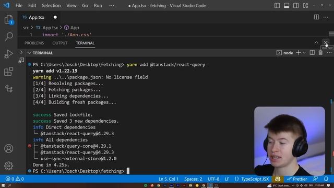This screenshot has height=188, width=334.
Task: Toggle panel layout icon in title bar
Action: coord(287,6)
